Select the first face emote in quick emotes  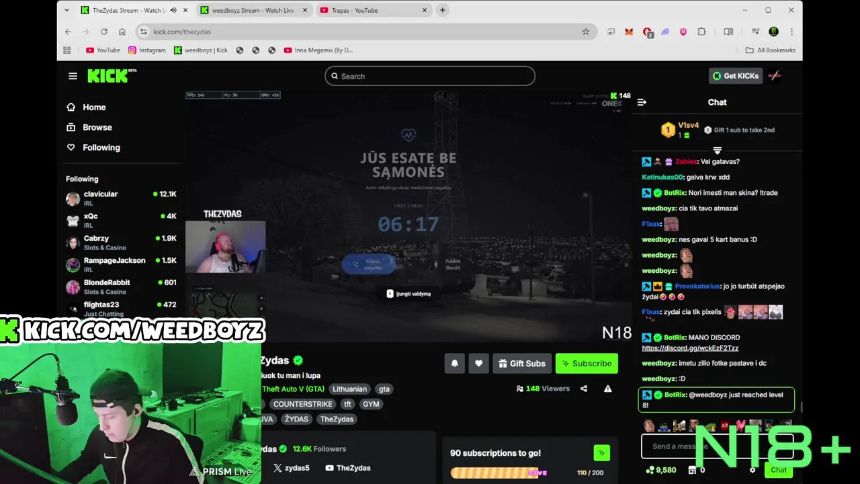pos(649,426)
